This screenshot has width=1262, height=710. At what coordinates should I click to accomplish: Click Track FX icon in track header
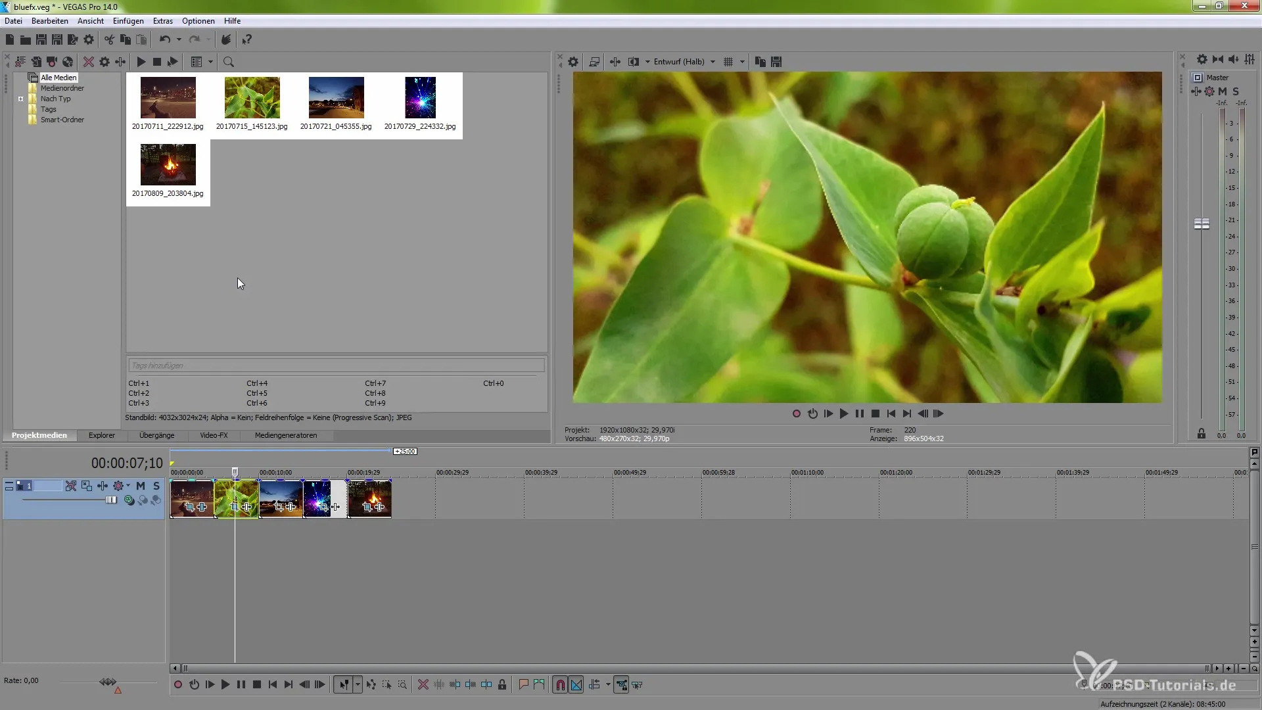102,486
